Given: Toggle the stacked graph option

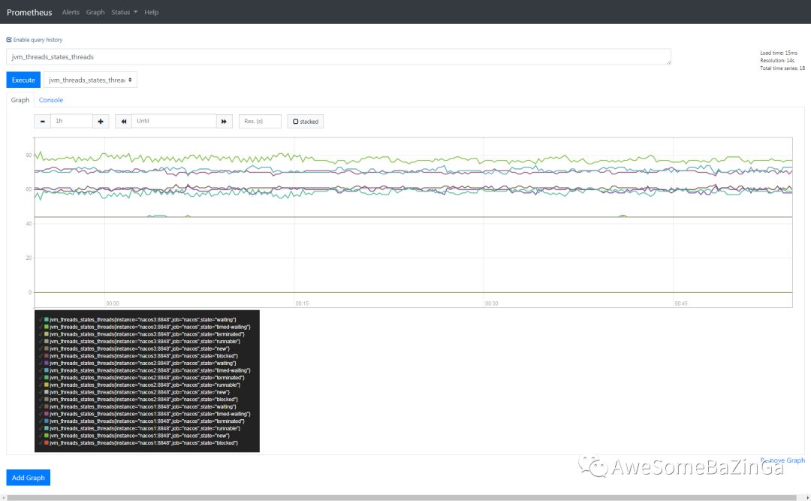Looking at the screenshot, I should point(305,122).
